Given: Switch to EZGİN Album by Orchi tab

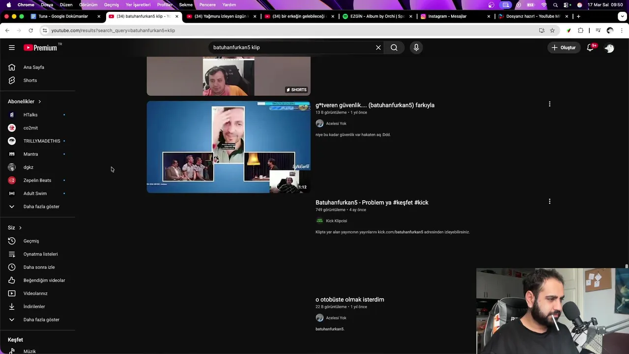Looking at the screenshot, I should (x=377, y=16).
